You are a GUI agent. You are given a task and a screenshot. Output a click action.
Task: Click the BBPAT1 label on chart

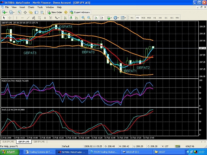[130, 71]
